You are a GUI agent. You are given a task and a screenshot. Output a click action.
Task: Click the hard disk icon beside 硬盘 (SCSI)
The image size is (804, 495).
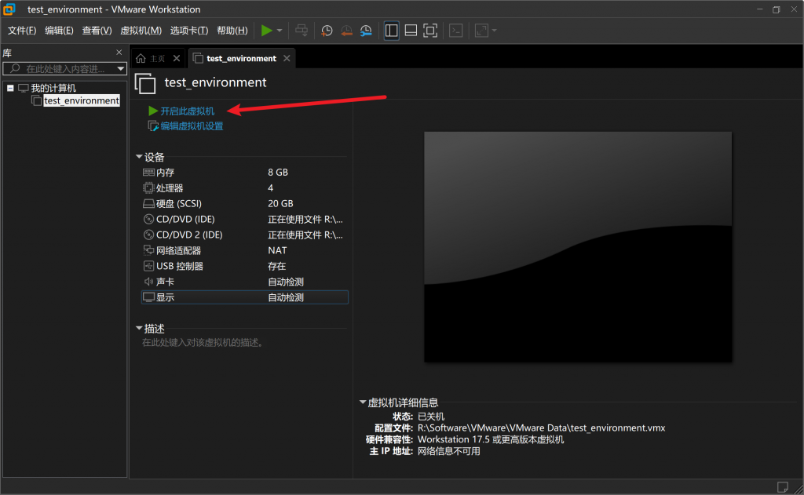pyautogui.click(x=148, y=204)
